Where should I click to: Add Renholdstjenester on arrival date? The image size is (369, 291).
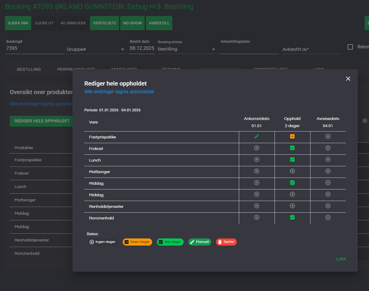coord(257,206)
